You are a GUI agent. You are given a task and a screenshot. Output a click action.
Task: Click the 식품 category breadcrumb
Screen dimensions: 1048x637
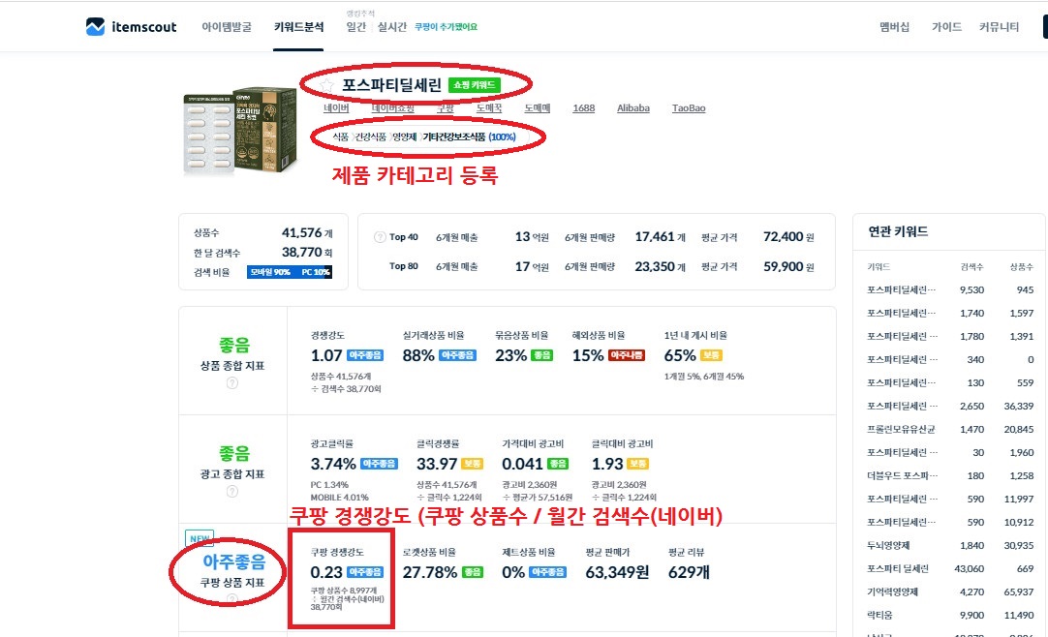point(341,136)
